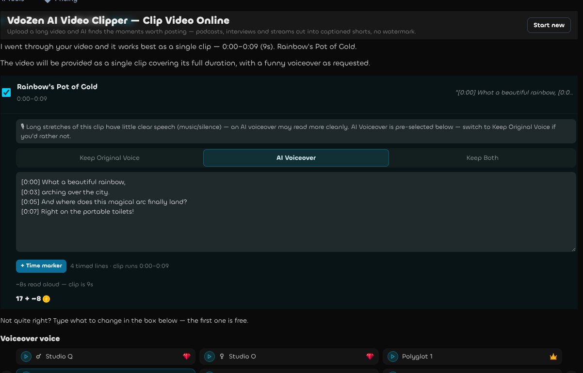Viewport: 583px width, 373px height.
Task: Select the Polyglot 1 voice name
Action: coord(417,357)
